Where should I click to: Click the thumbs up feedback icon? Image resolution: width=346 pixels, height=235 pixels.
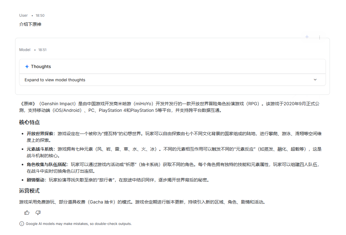[27, 213]
